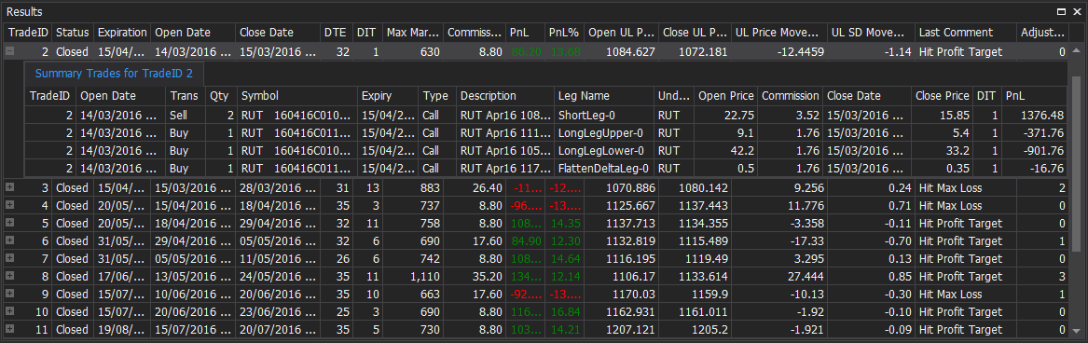Sort by UL SD Movement column header
Image resolution: width=1088 pixels, height=343 pixels.
pos(871,33)
